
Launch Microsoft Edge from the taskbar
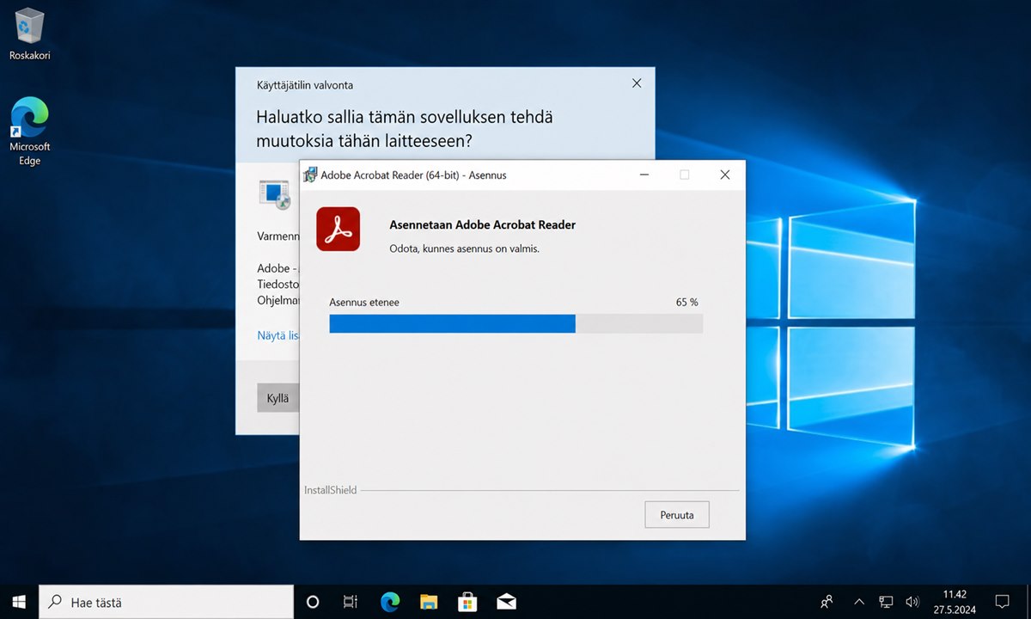[390, 602]
